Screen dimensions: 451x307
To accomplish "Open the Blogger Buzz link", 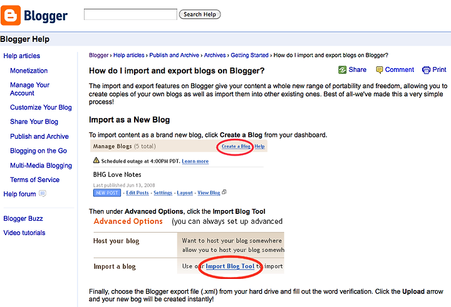I will 23,219.
